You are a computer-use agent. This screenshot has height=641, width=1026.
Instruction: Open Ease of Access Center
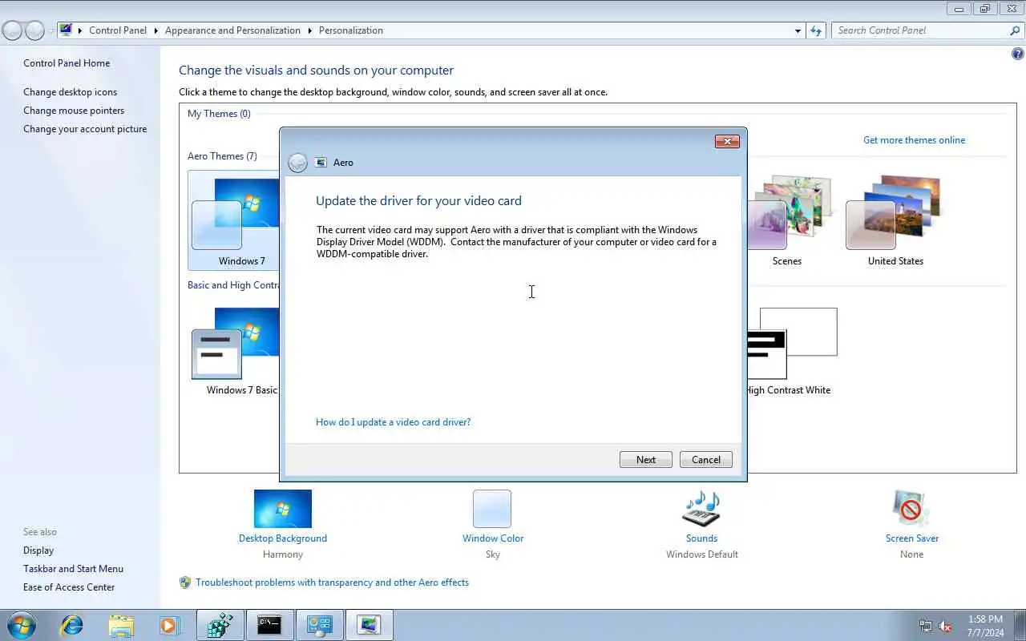tap(69, 587)
